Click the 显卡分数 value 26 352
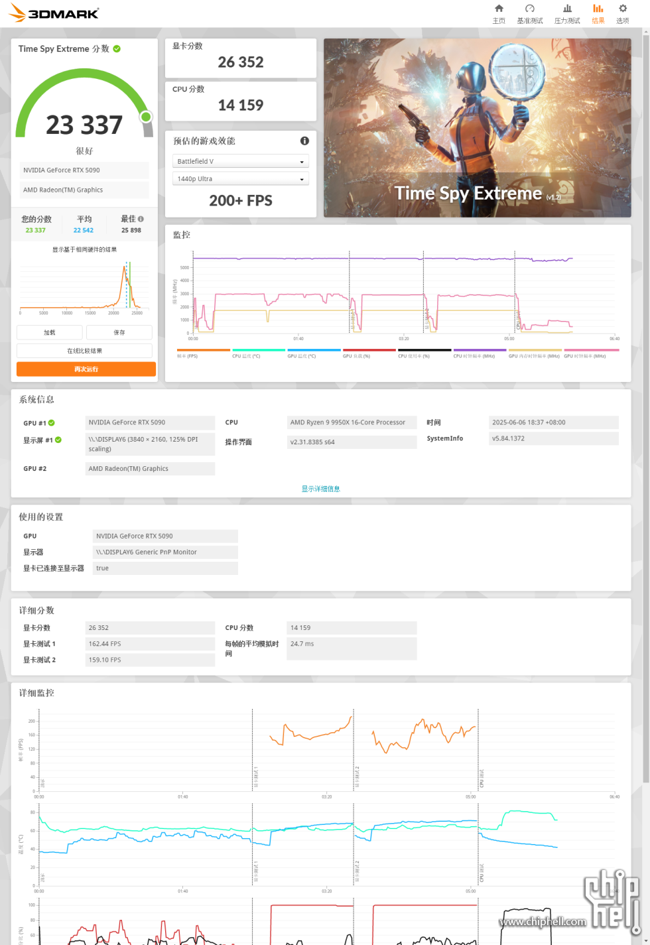This screenshot has height=945, width=650. pyautogui.click(x=241, y=62)
